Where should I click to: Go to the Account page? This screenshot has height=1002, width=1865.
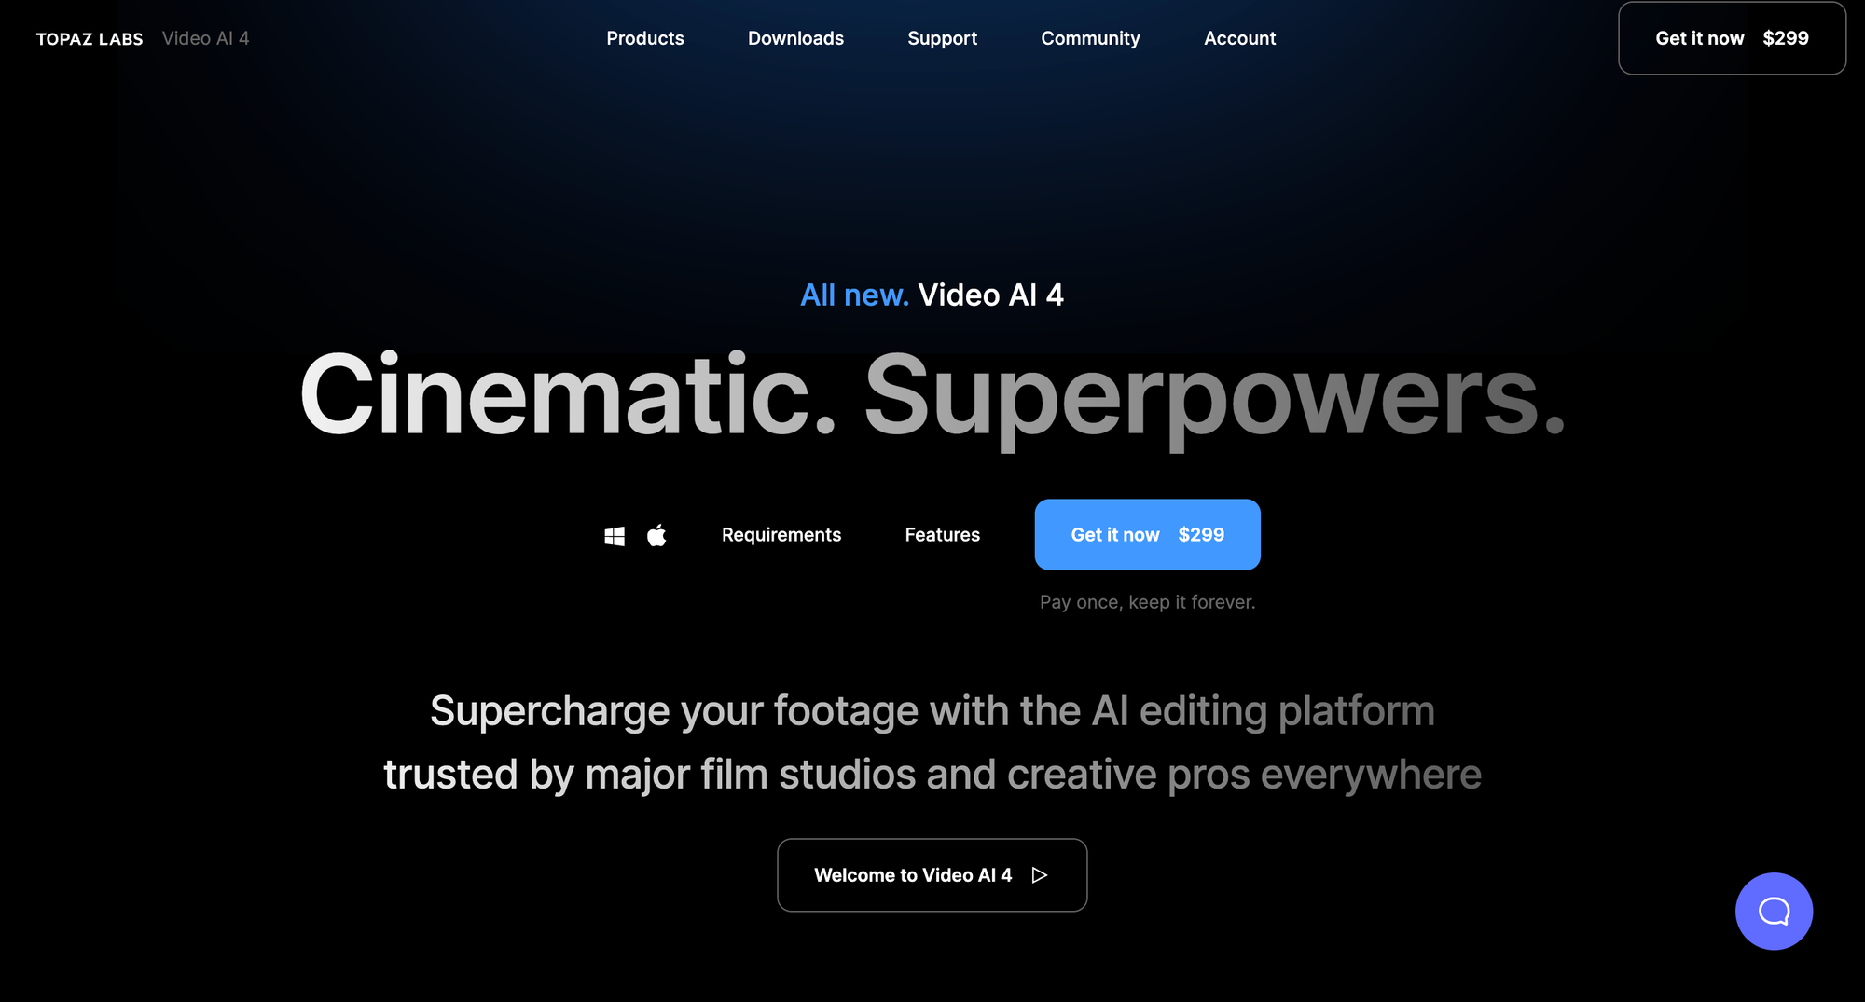tap(1239, 38)
